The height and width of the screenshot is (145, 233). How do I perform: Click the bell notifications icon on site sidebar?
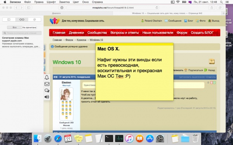coord(47,77)
